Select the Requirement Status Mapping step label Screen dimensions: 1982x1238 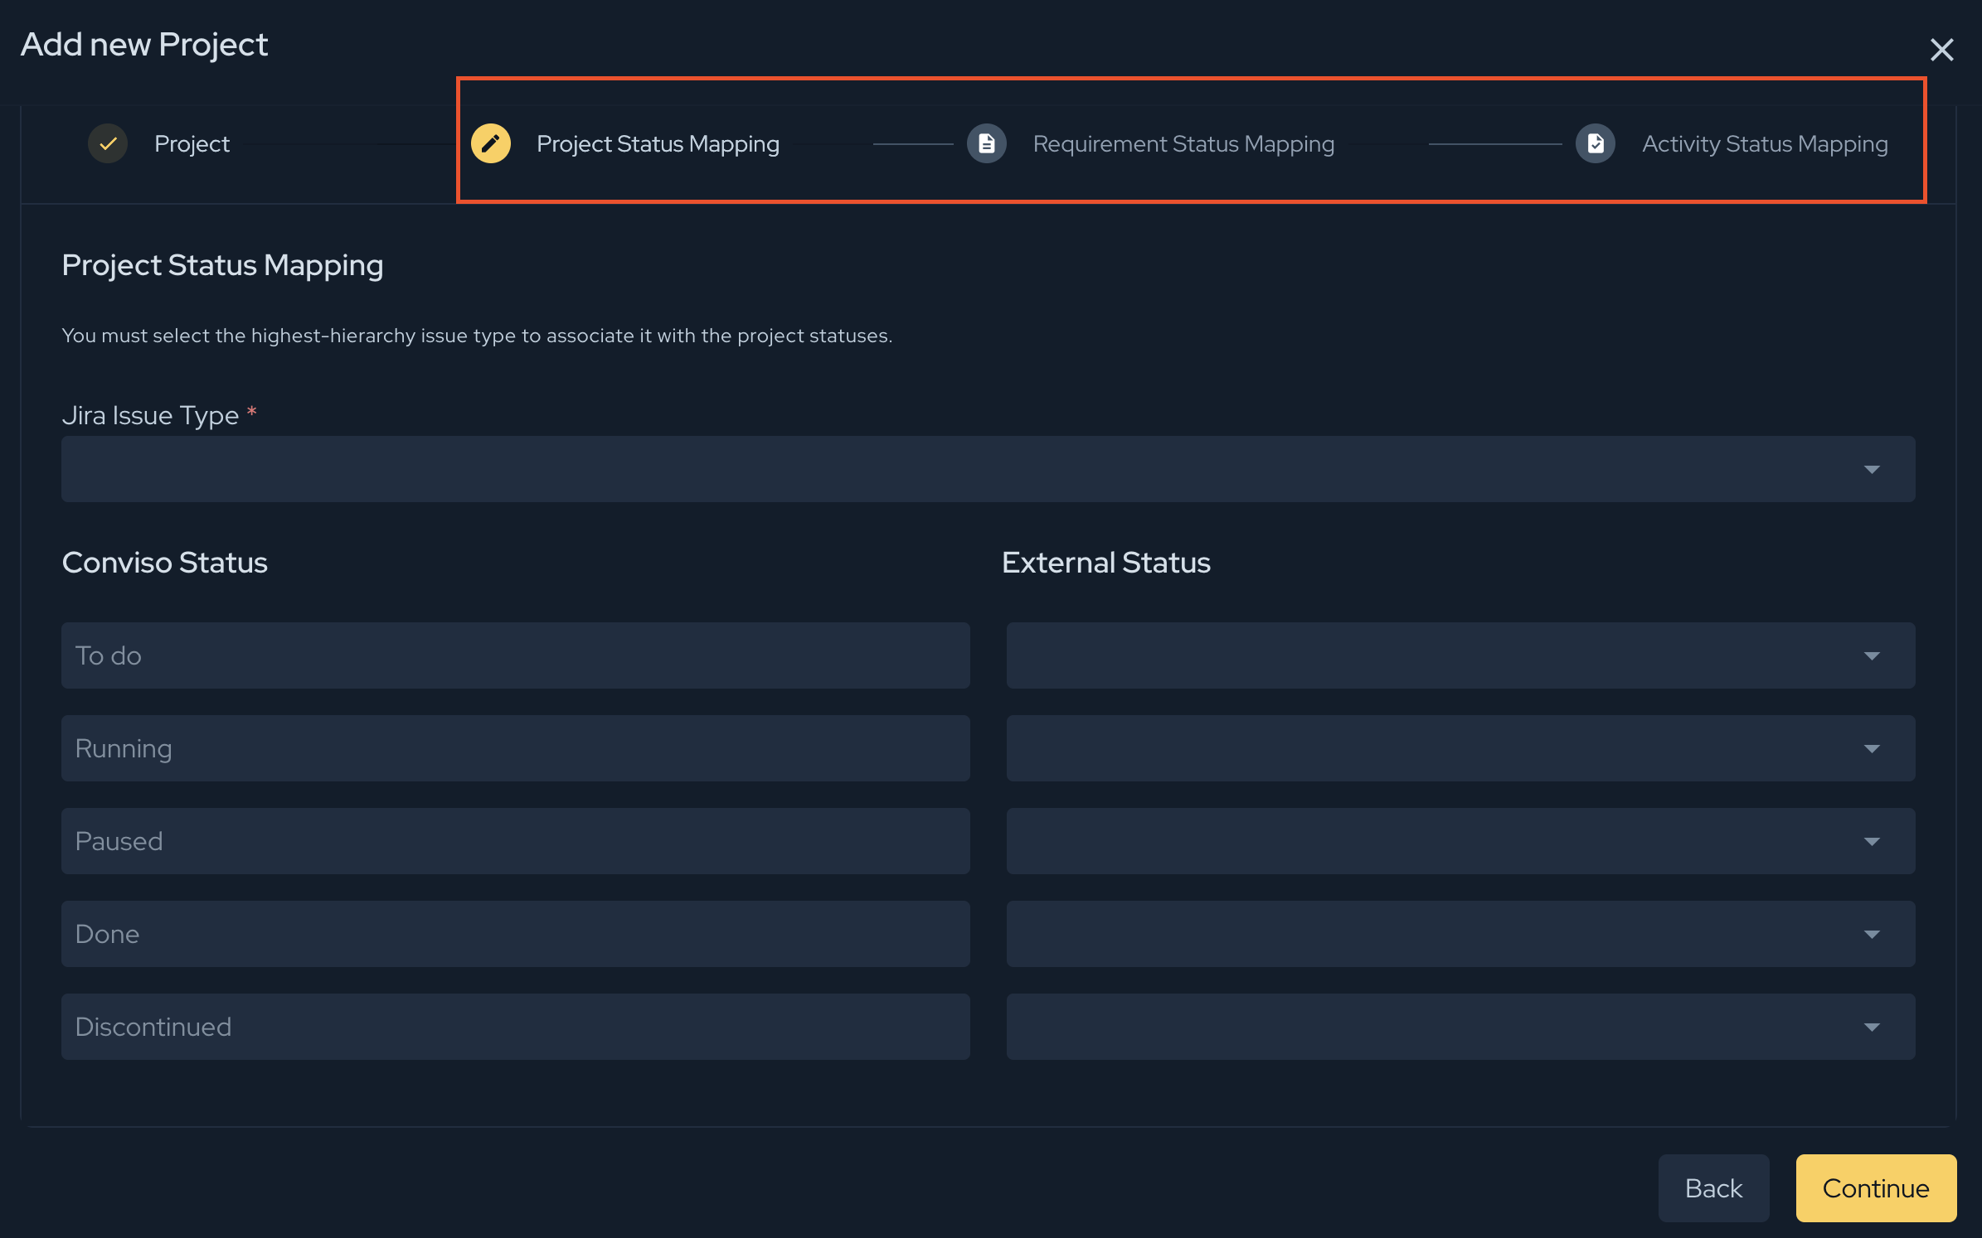[1183, 143]
